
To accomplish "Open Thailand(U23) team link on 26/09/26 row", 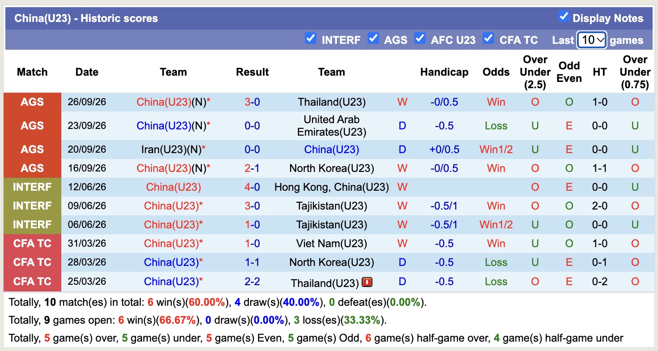I will tap(332, 102).
